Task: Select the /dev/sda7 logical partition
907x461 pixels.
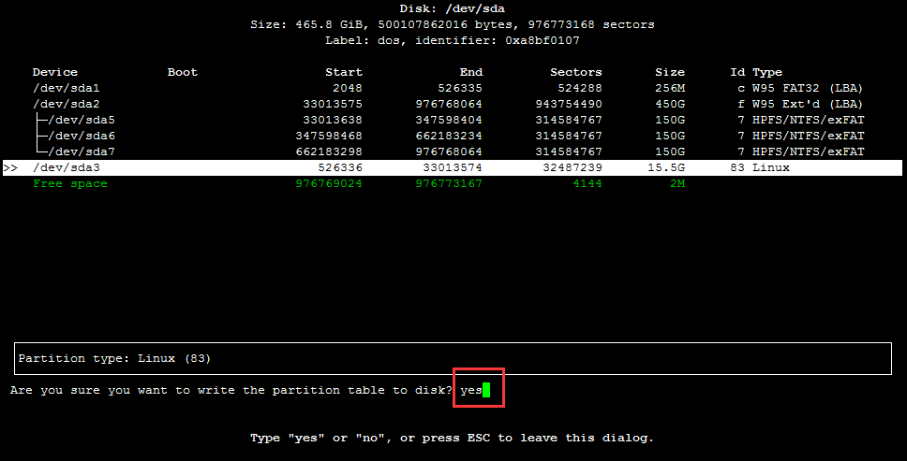Action: click(x=81, y=151)
